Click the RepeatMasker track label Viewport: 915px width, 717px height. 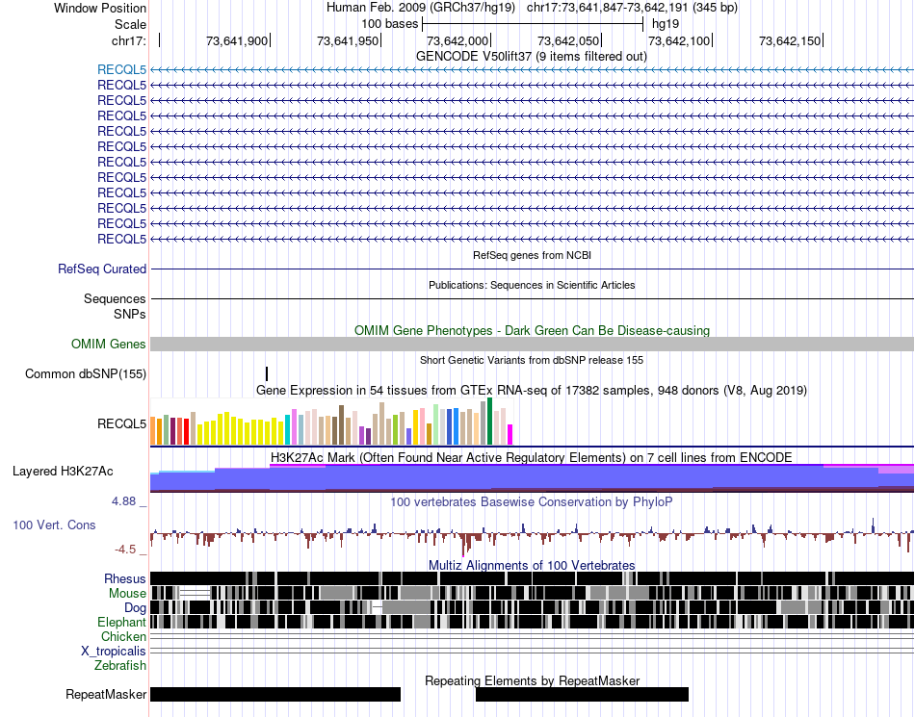[x=106, y=694]
